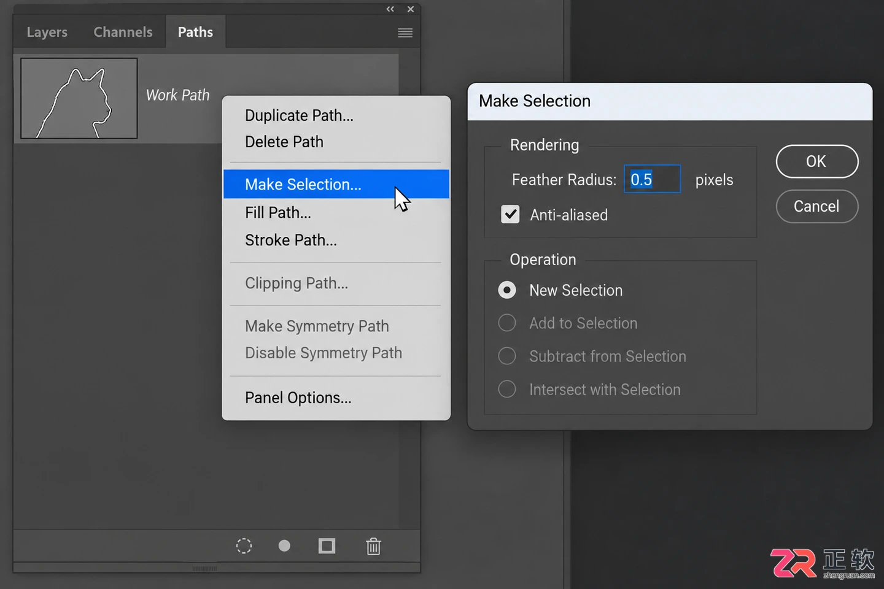Click the Fill path with foreground color icon
The image size is (884, 589).
click(x=284, y=545)
